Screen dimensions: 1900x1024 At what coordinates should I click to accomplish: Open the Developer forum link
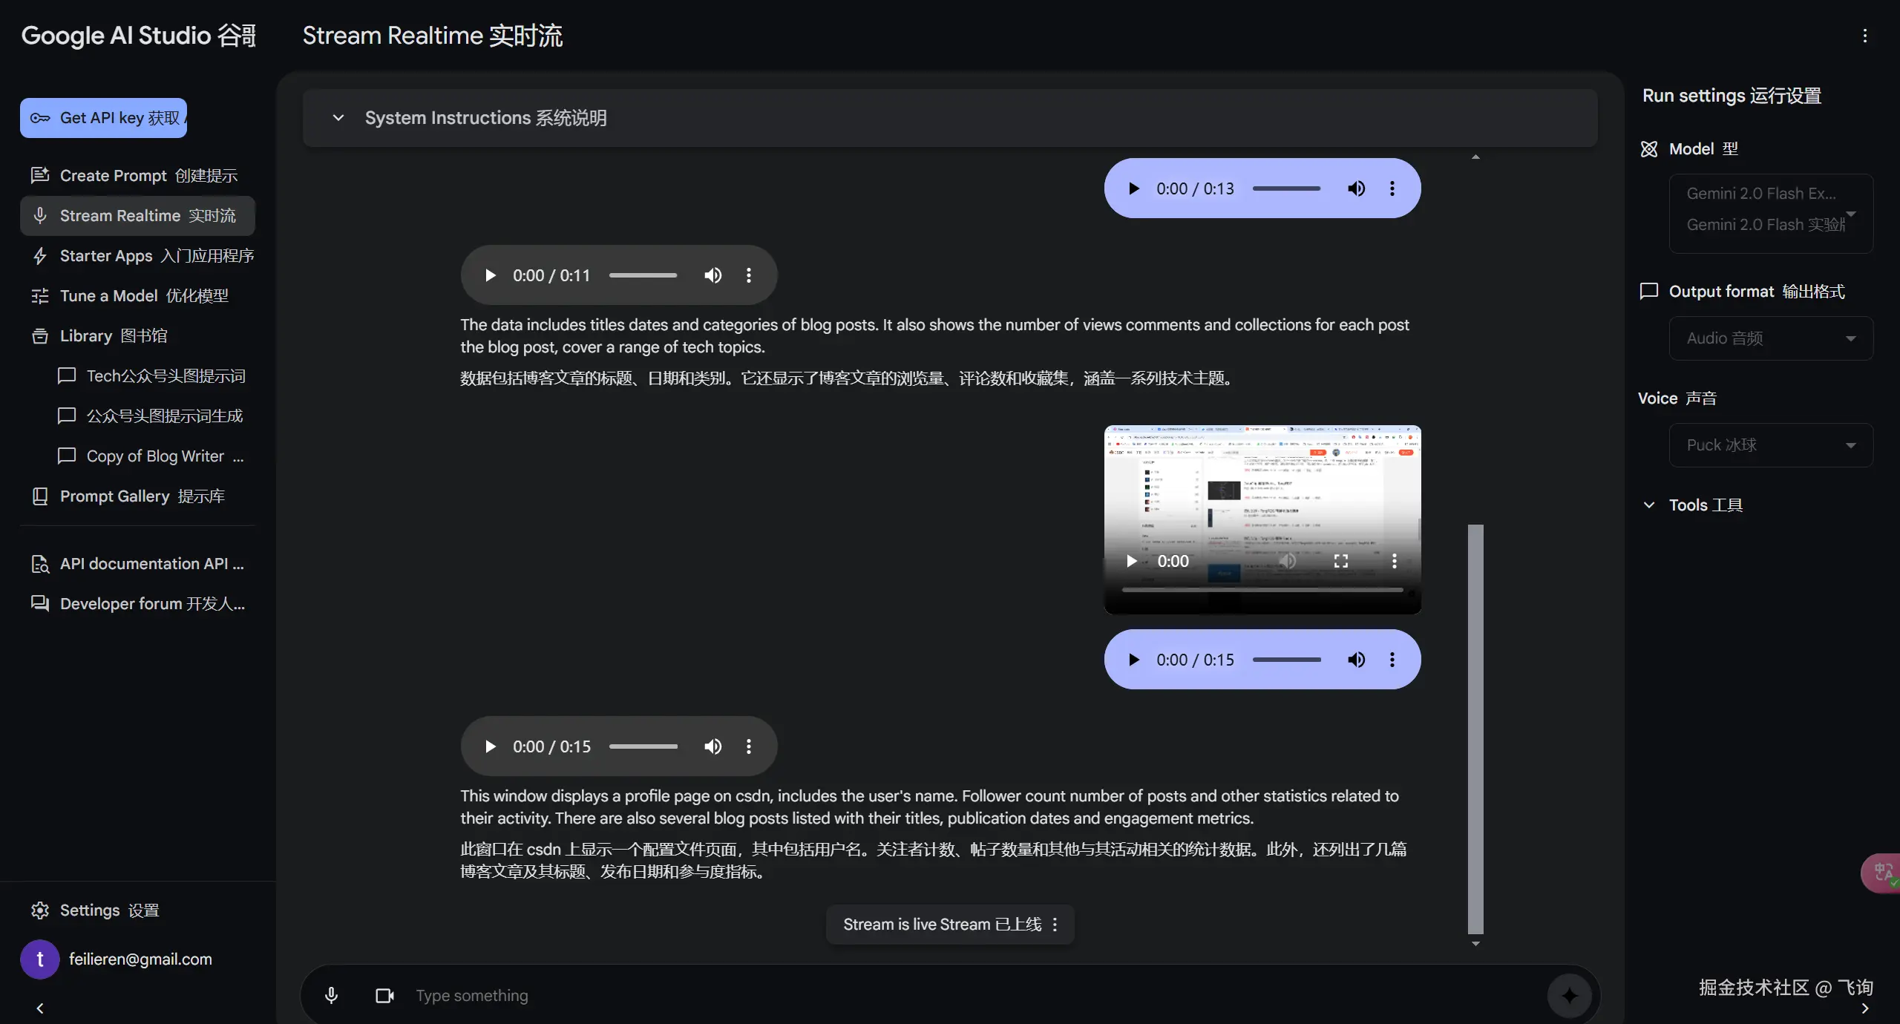pos(138,604)
